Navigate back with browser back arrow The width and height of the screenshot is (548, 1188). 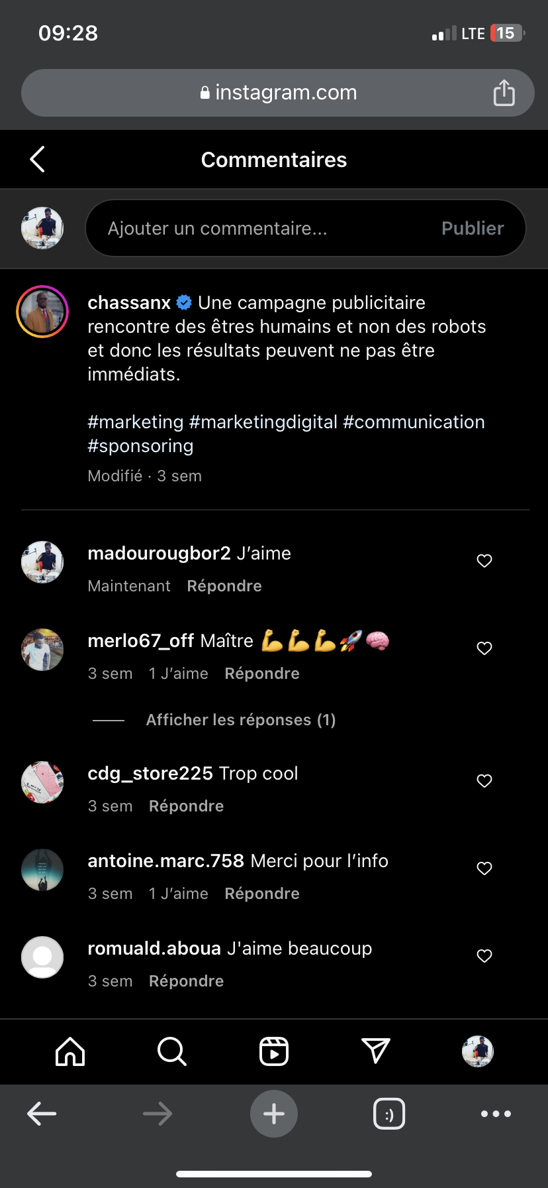coord(42,1114)
